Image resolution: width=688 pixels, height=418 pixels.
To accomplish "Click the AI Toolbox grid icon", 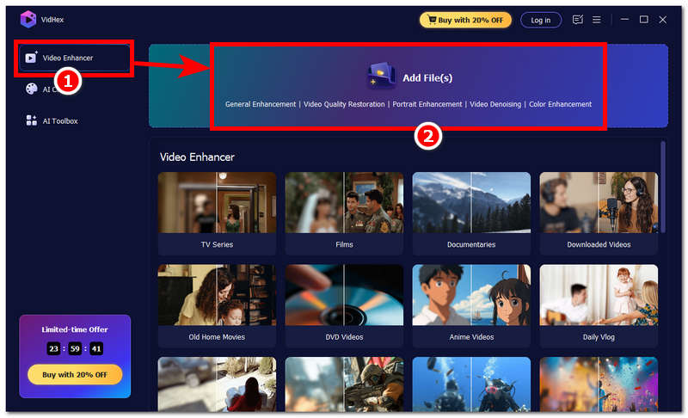I will pyautogui.click(x=32, y=121).
